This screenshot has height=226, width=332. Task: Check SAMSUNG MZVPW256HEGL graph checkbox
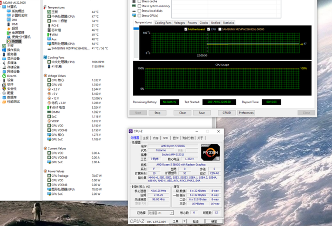click(220, 29)
